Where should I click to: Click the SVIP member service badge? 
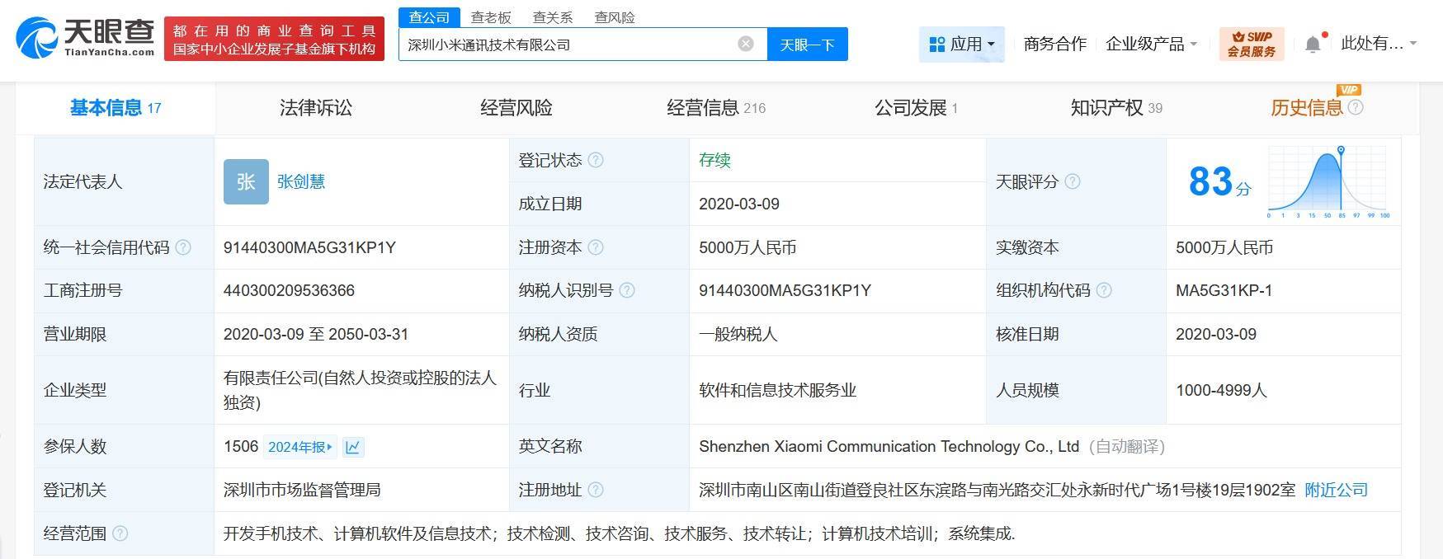point(1252,44)
